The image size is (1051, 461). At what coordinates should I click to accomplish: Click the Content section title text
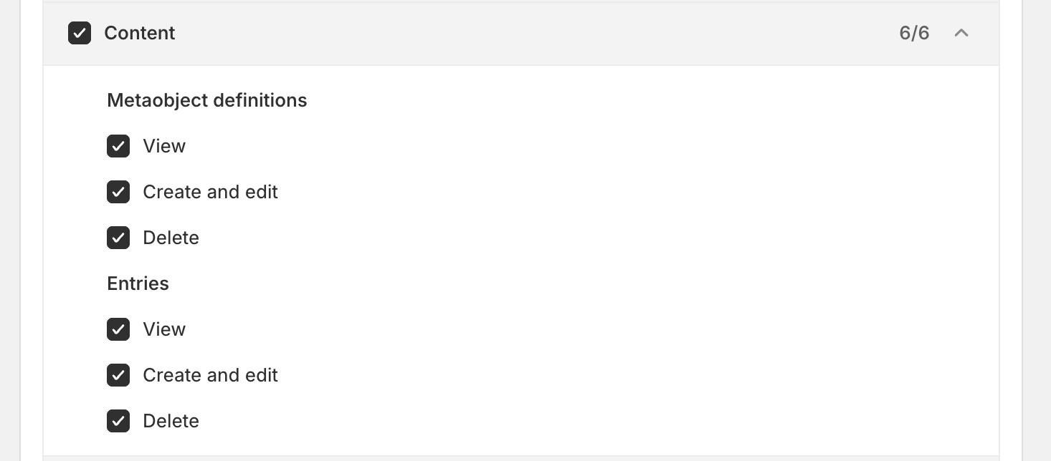(x=140, y=33)
